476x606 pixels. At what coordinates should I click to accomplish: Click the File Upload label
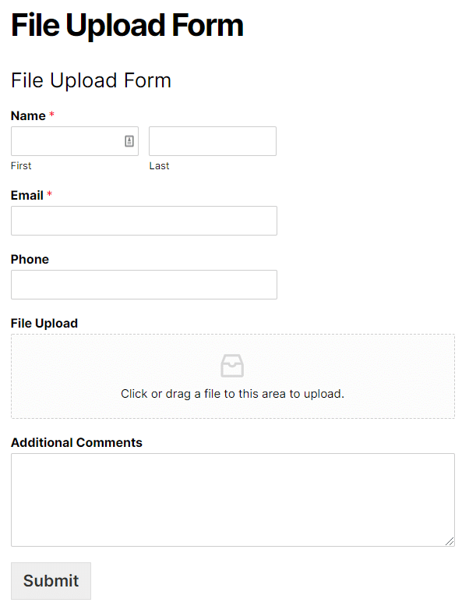pos(44,324)
